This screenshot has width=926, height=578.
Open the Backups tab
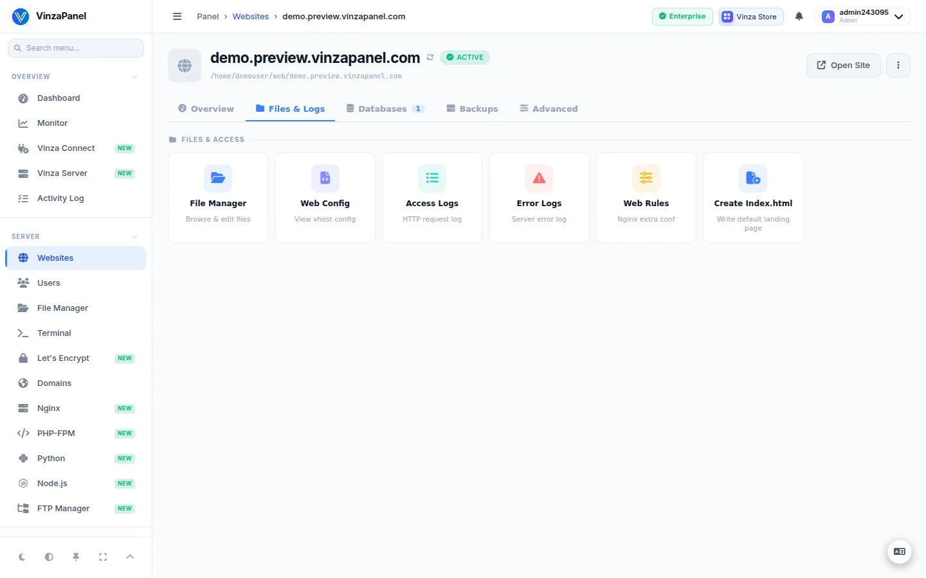[472, 109]
